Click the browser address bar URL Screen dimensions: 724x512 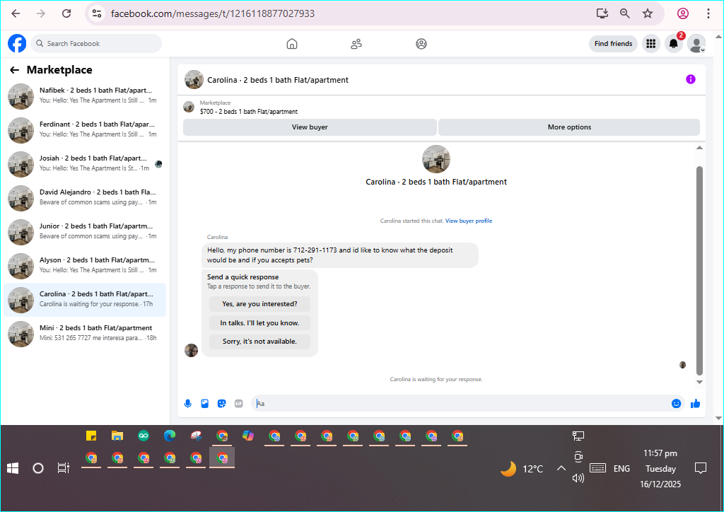[x=213, y=13]
